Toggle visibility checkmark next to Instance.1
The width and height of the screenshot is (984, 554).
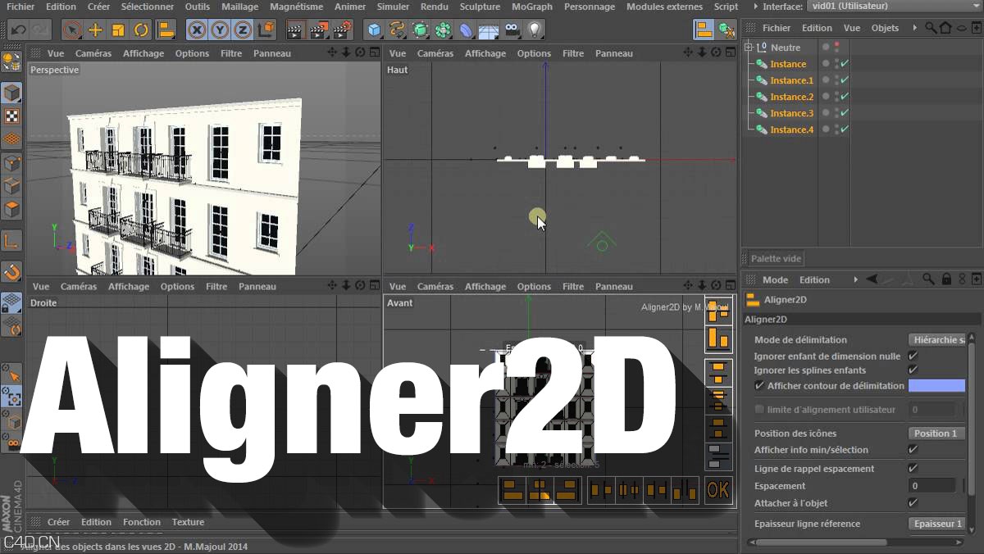pyautogui.click(x=845, y=79)
